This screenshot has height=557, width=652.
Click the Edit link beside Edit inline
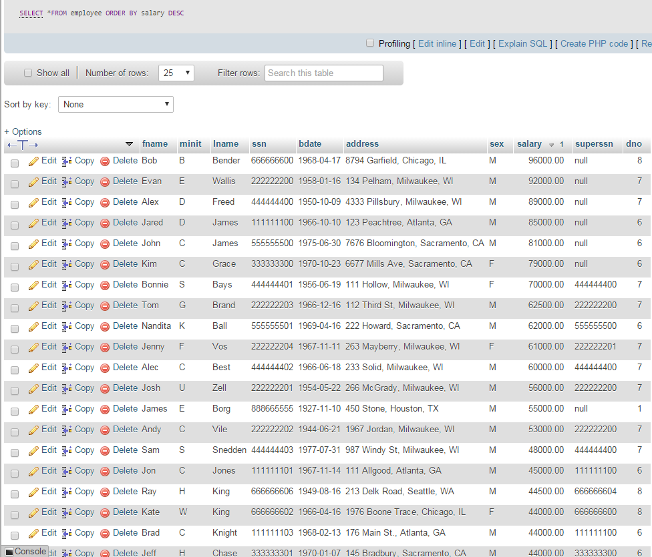pyautogui.click(x=478, y=43)
